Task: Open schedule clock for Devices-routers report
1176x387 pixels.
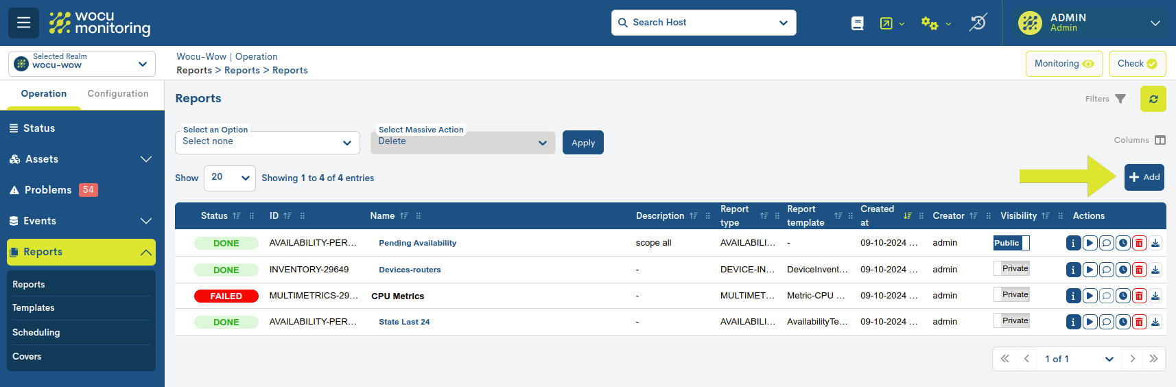Action: [1123, 270]
